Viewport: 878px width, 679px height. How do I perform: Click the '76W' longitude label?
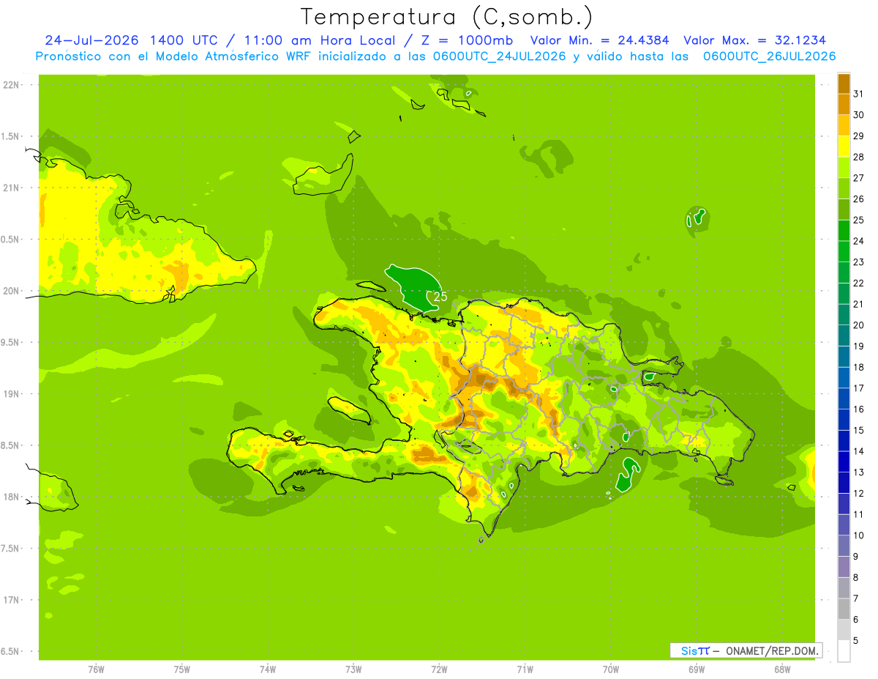pyautogui.click(x=96, y=669)
